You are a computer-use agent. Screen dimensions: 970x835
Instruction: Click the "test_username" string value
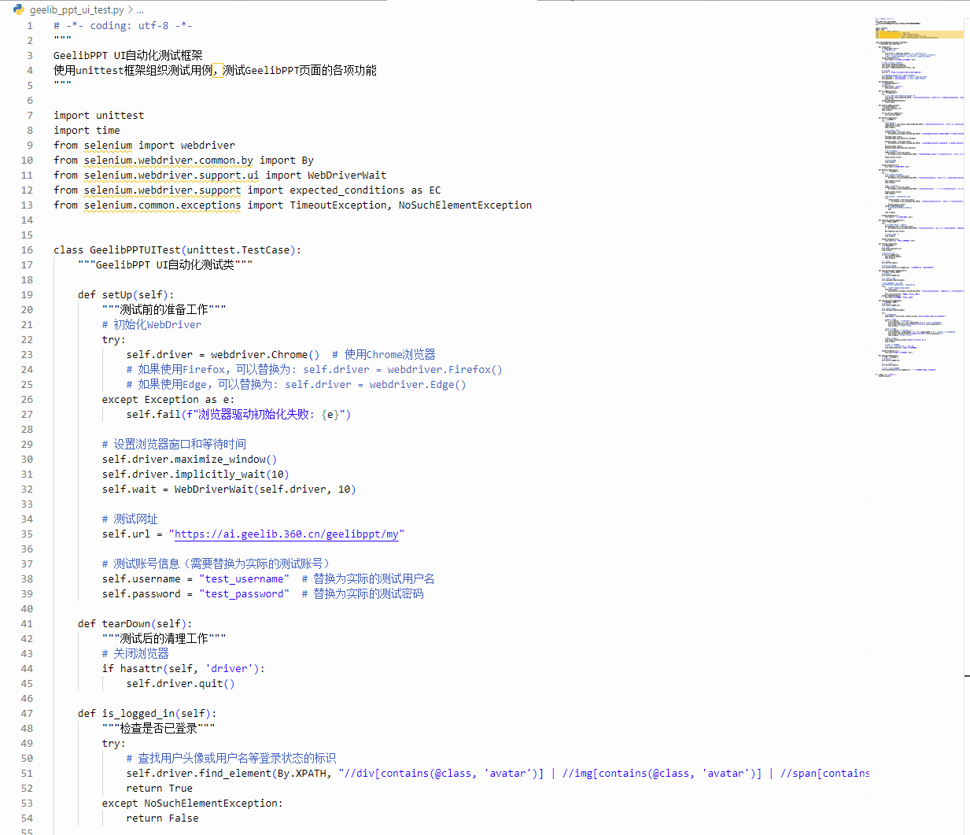click(x=244, y=579)
